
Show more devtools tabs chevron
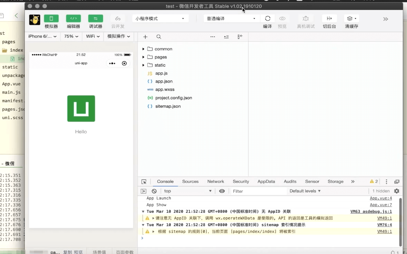pyautogui.click(x=353, y=181)
